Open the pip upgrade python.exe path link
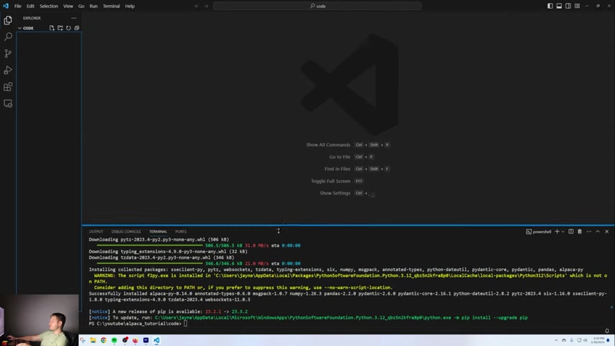 tap(302, 318)
